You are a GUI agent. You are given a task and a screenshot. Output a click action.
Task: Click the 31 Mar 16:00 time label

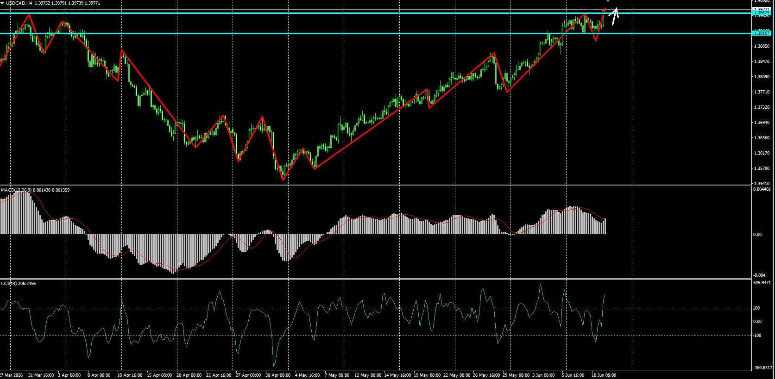(x=41, y=375)
